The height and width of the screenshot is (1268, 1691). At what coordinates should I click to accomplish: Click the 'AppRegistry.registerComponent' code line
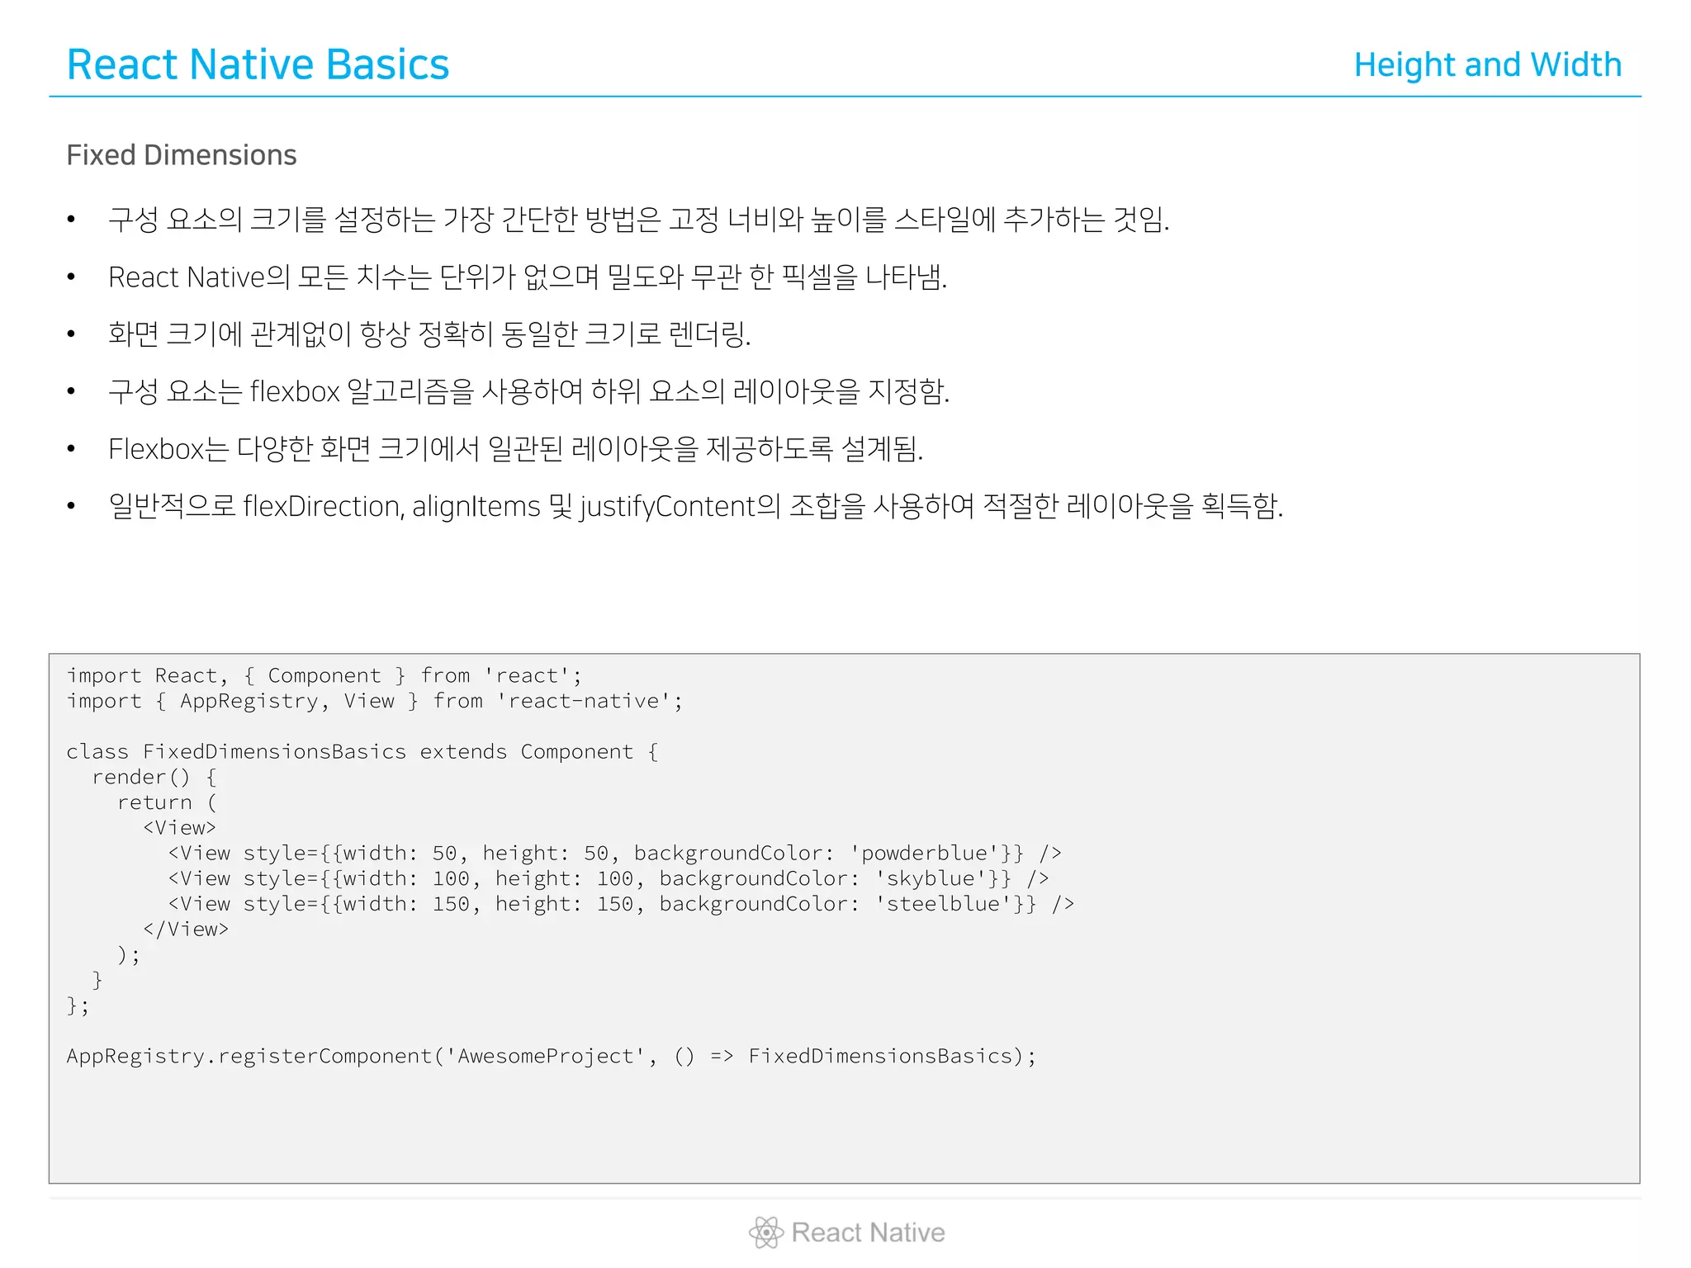[x=552, y=1057]
